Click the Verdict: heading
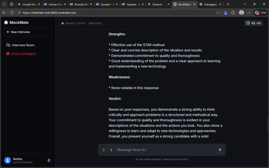 [115, 99]
